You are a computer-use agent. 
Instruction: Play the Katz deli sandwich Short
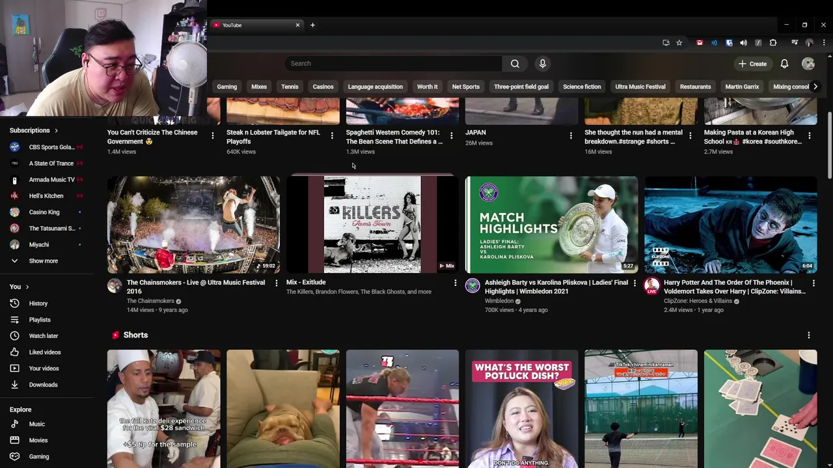click(x=163, y=409)
